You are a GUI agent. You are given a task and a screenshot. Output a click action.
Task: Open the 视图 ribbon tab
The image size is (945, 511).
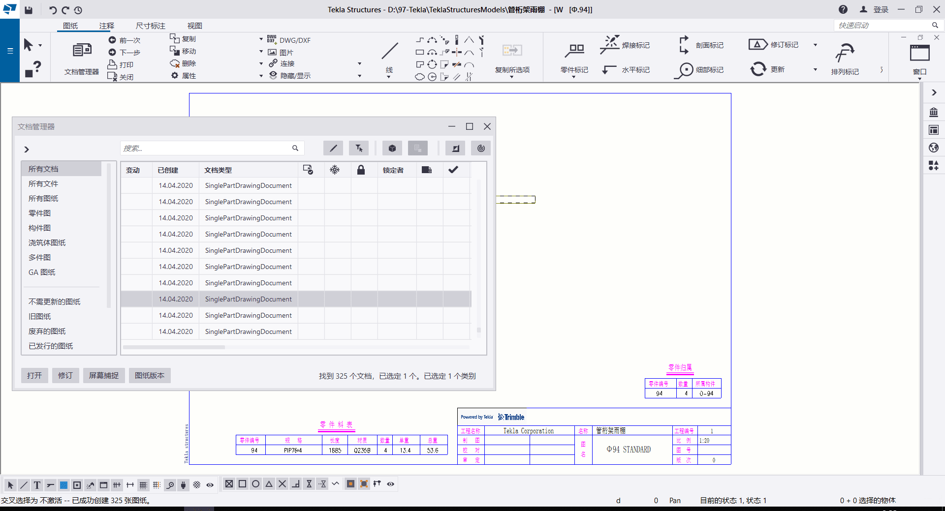[x=194, y=26]
